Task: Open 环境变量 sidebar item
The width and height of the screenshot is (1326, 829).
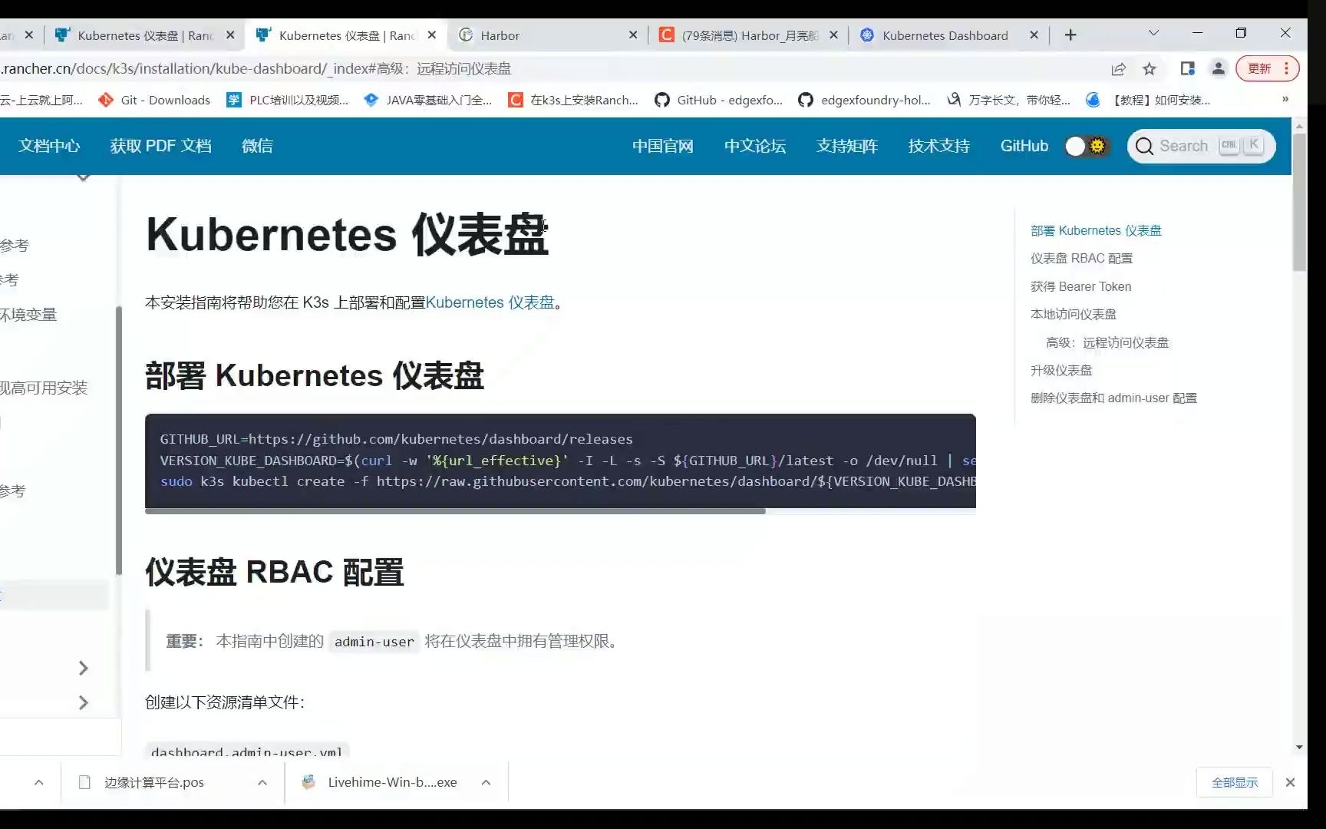Action: (x=28, y=315)
